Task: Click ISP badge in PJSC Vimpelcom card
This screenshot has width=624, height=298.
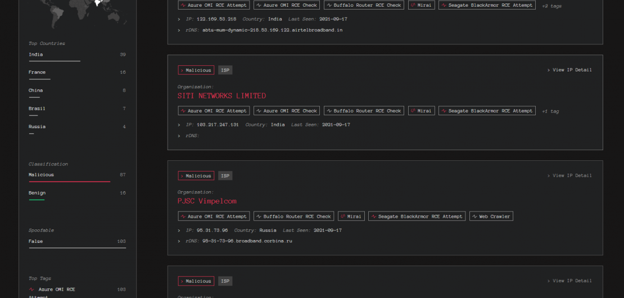Action: coord(225,176)
